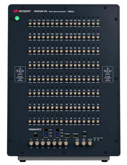Tap the green power button

tap(17, 18)
